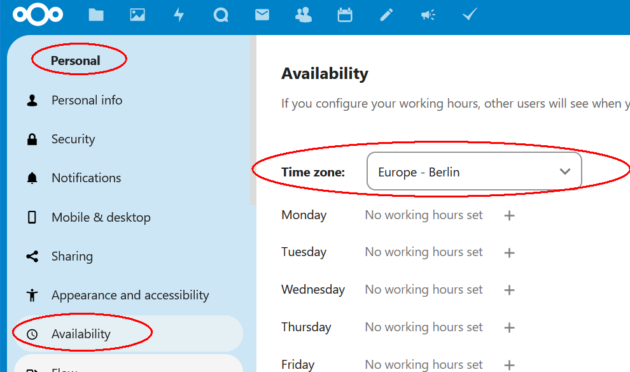The height and width of the screenshot is (372, 630).
Task: Open the Calendar app icon
Action: 345,15
